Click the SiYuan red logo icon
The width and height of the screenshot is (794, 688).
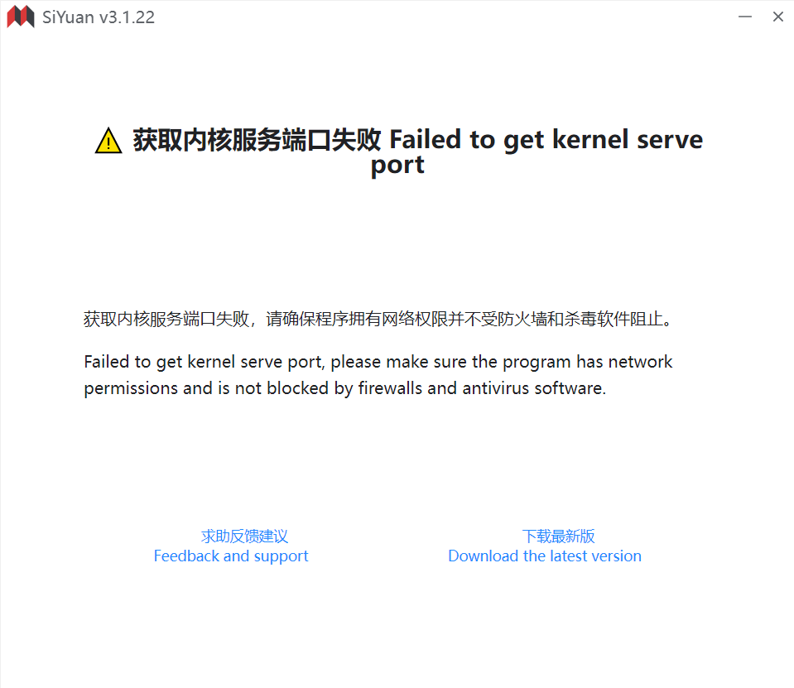coord(20,17)
